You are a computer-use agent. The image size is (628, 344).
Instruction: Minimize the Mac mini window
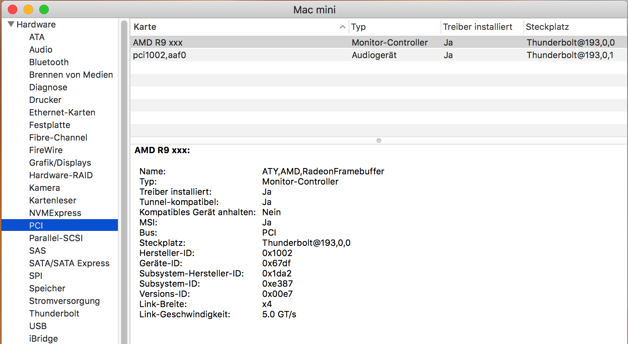[x=28, y=9]
